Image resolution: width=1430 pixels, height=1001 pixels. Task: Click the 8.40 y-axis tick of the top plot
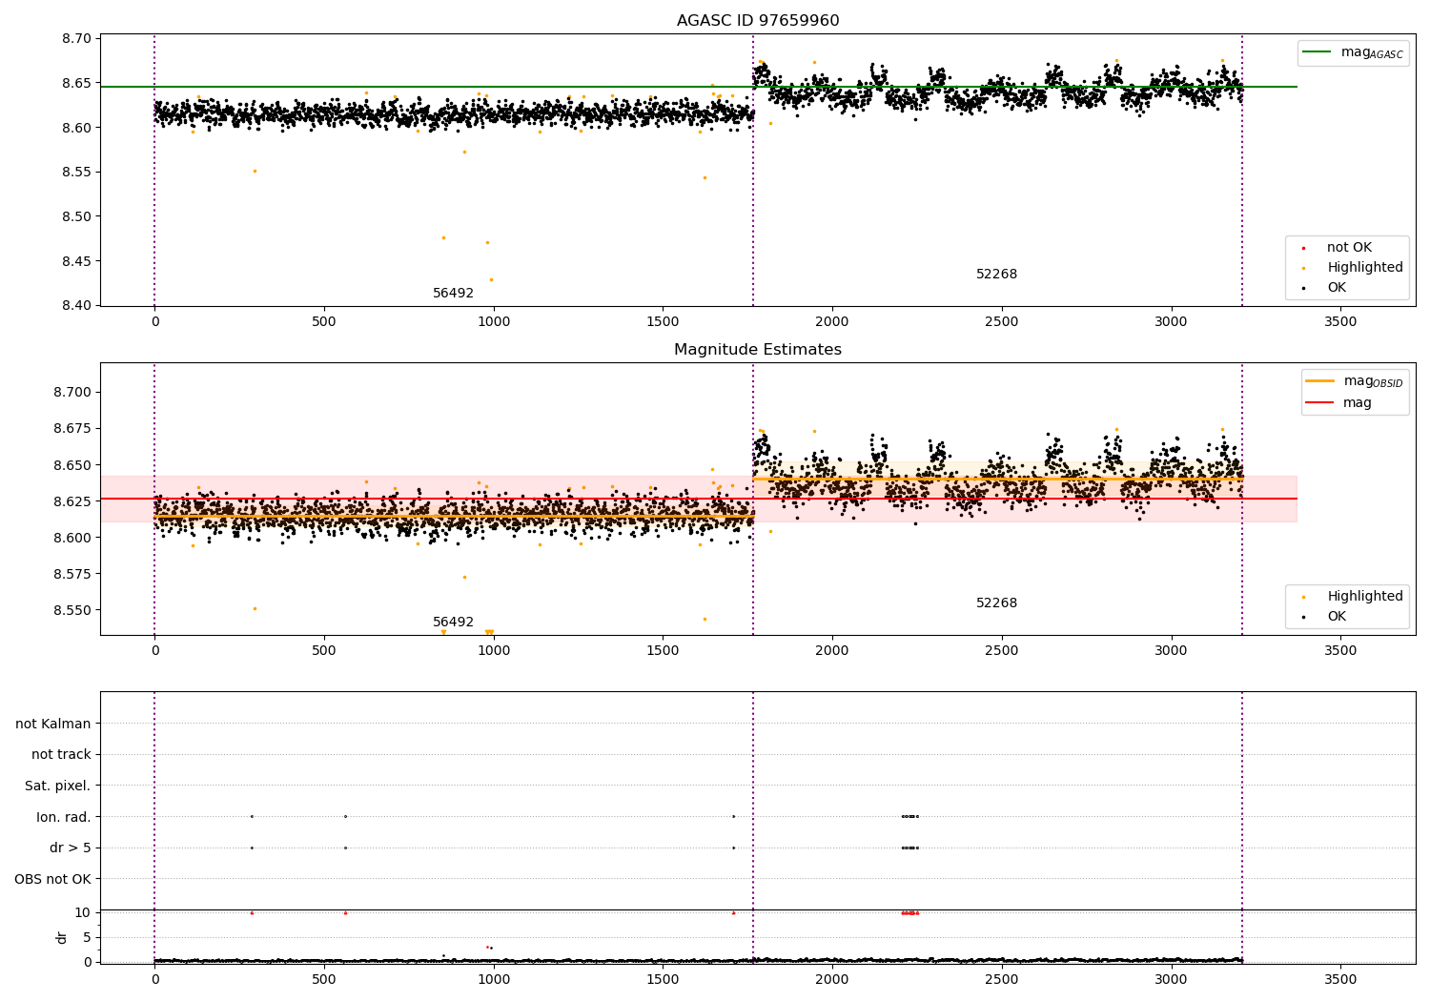[78, 306]
